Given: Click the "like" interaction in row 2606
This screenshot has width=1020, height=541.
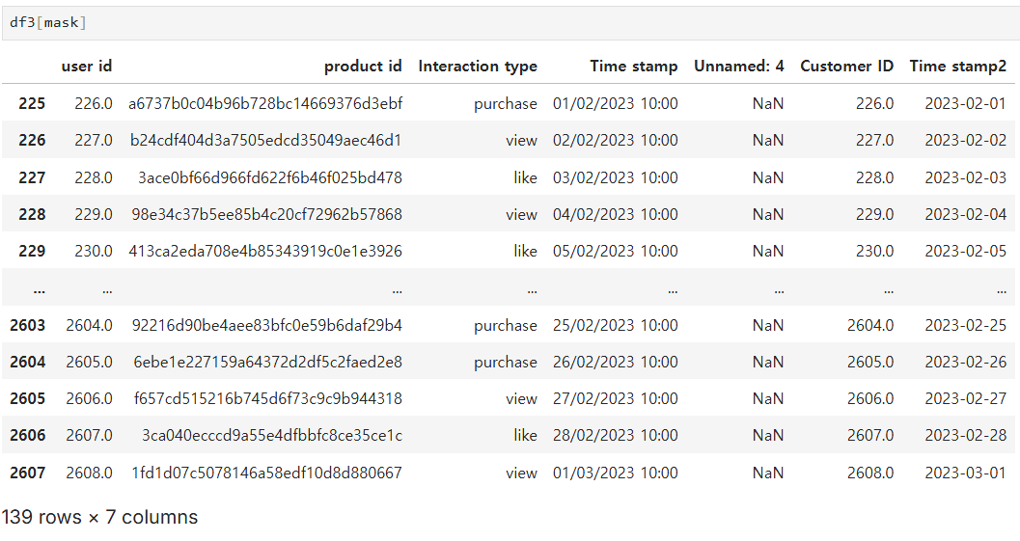Looking at the screenshot, I should click(x=525, y=435).
